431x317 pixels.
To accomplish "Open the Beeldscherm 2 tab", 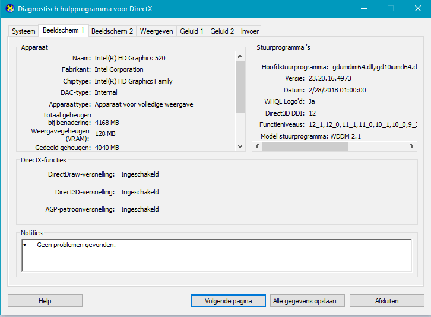I will tap(112, 31).
